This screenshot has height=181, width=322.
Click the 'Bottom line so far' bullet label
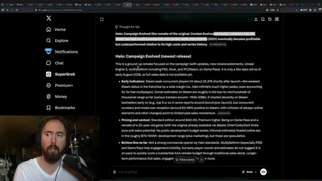point(135,143)
